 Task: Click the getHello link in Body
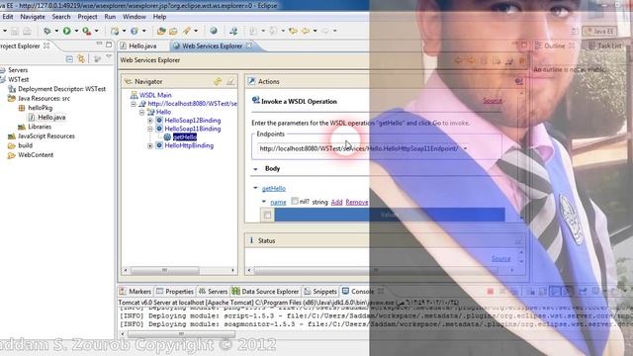tap(274, 188)
